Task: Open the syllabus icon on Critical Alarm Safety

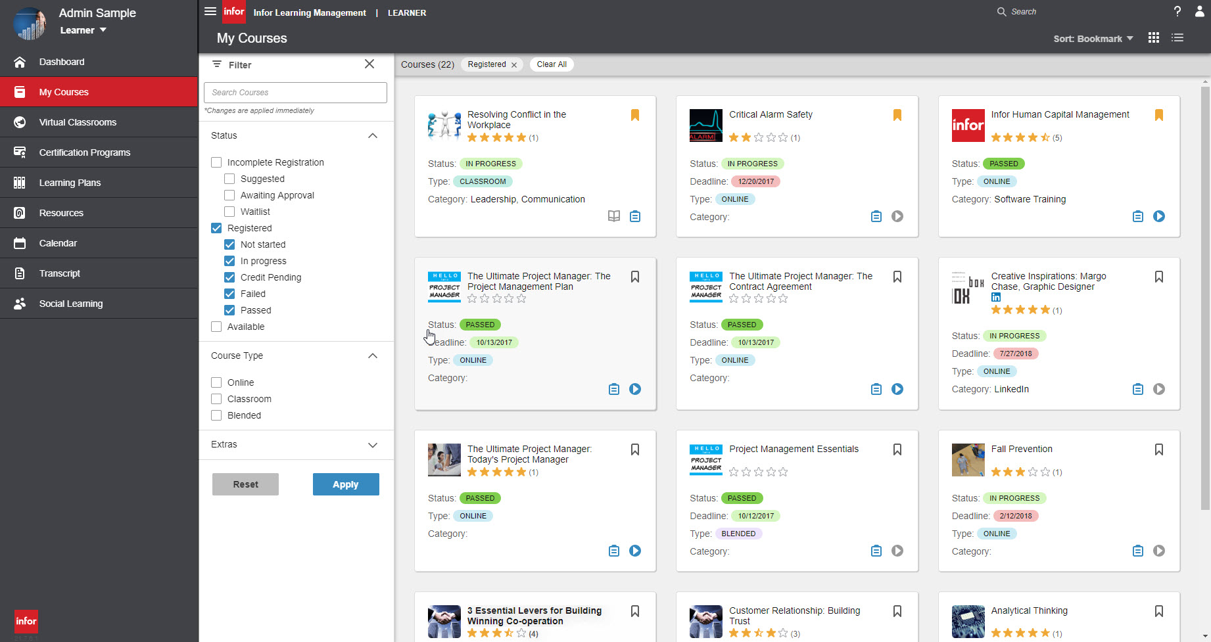Action: tap(876, 216)
